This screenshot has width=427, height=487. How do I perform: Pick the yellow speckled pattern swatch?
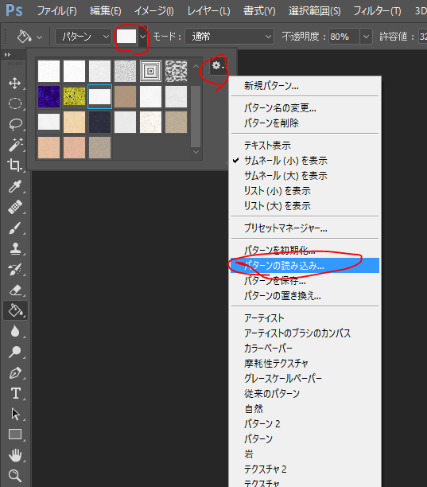(x=74, y=96)
